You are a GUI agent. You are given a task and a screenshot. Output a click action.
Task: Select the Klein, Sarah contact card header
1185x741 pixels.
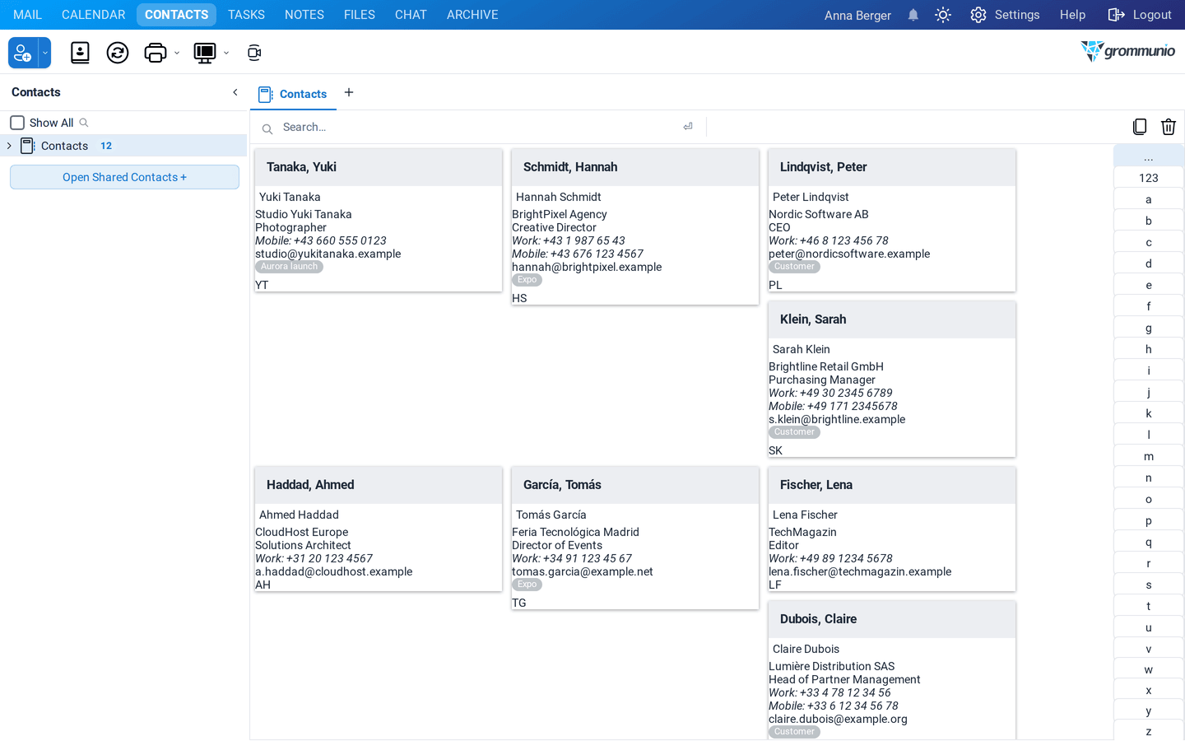(892, 319)
